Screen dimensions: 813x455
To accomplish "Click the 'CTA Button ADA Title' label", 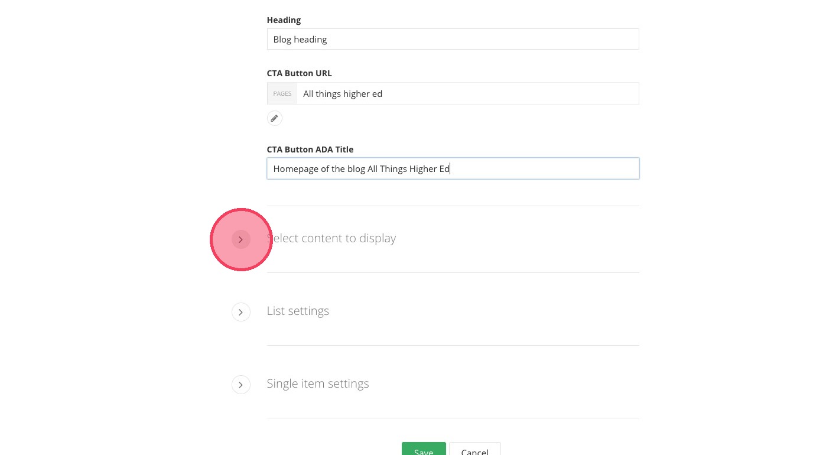I will coord(310,149).
